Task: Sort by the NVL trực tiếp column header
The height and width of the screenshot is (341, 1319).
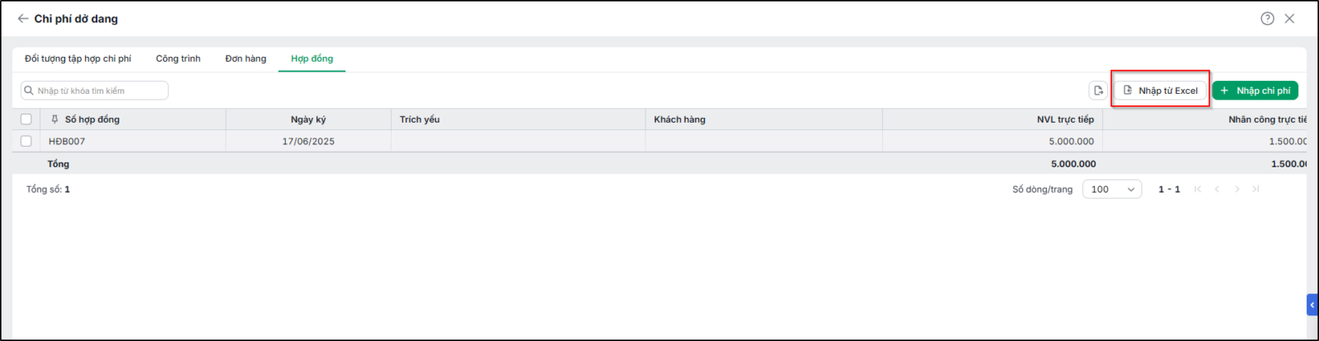Action: click(x=1065, y=119)
